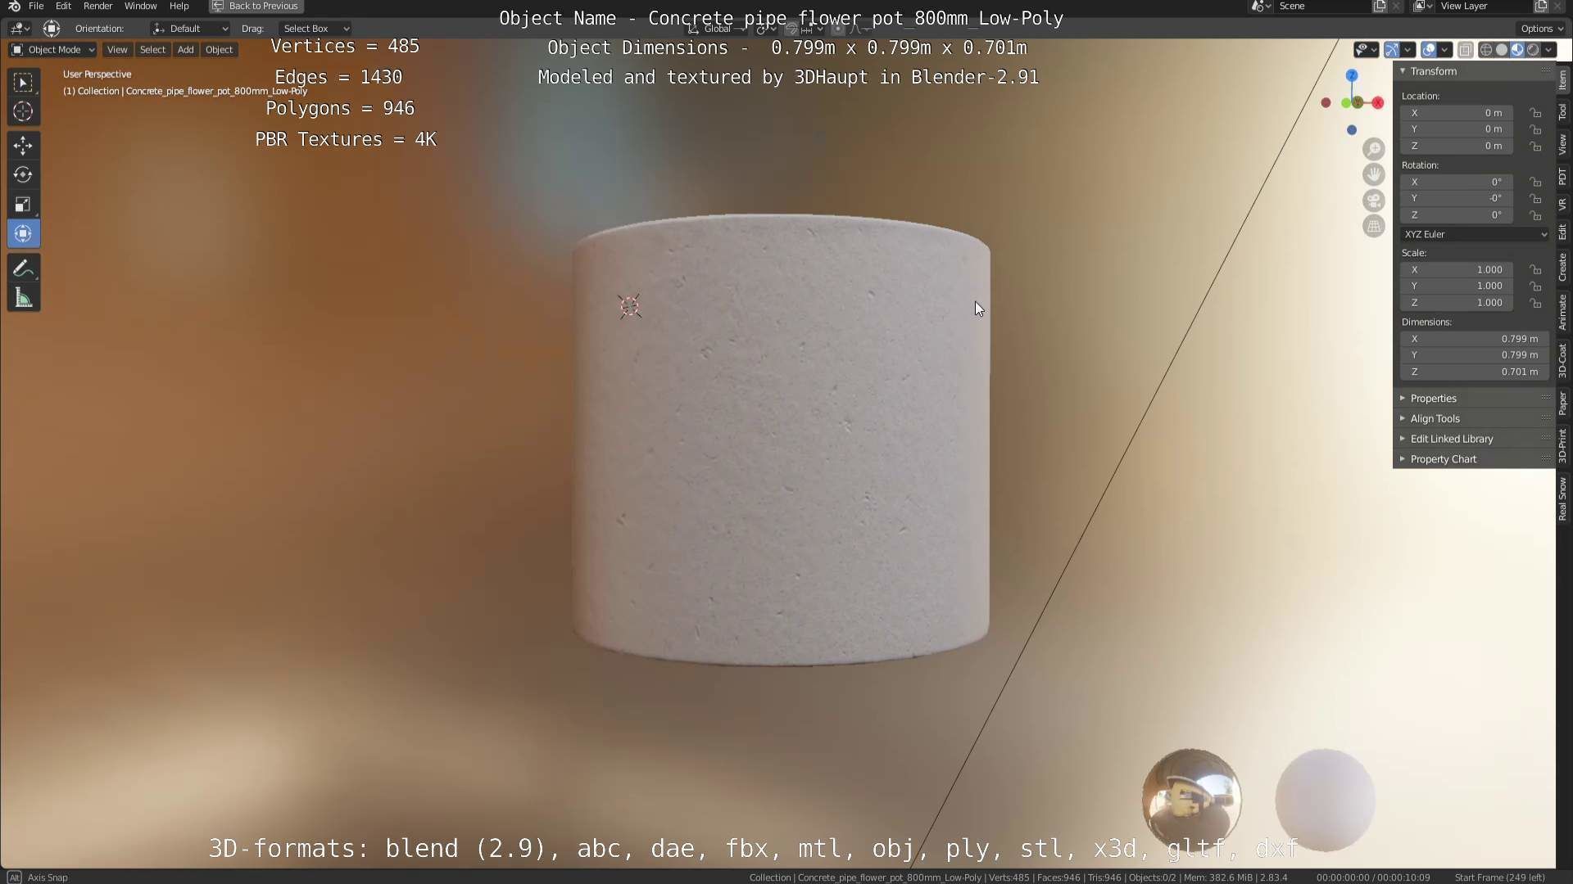Expand the Edit Linked Library panel
Viewport: 1573px width, 884px height.
[x=1475, y=439]
